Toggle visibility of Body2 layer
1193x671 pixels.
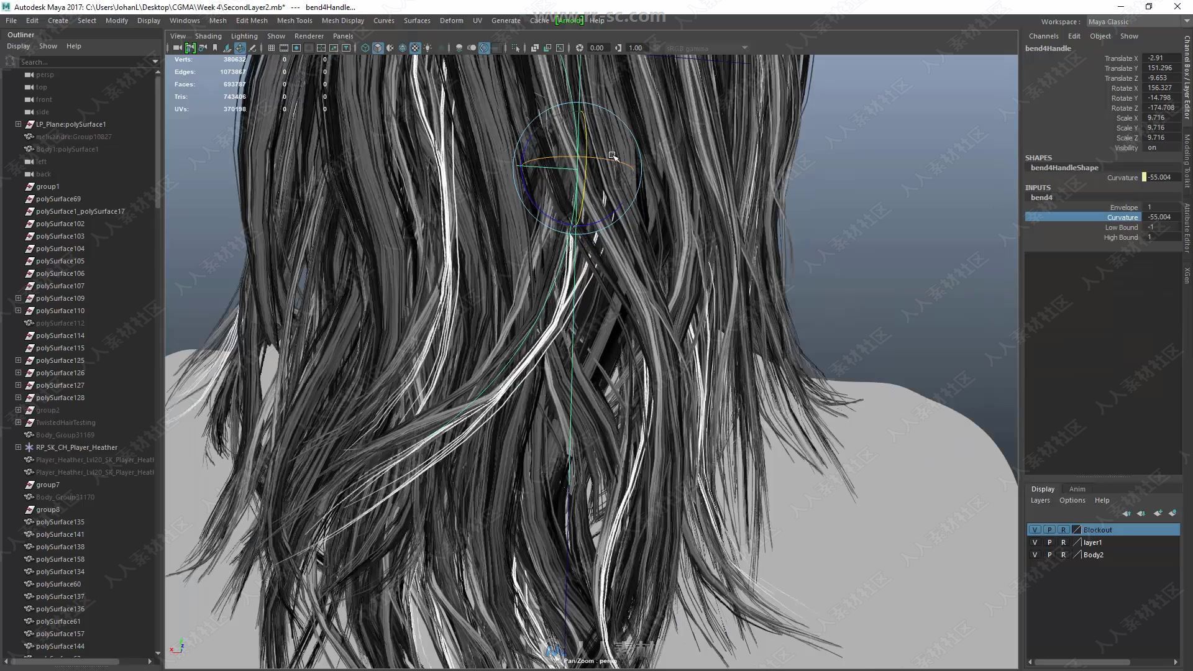(1033, 555)
